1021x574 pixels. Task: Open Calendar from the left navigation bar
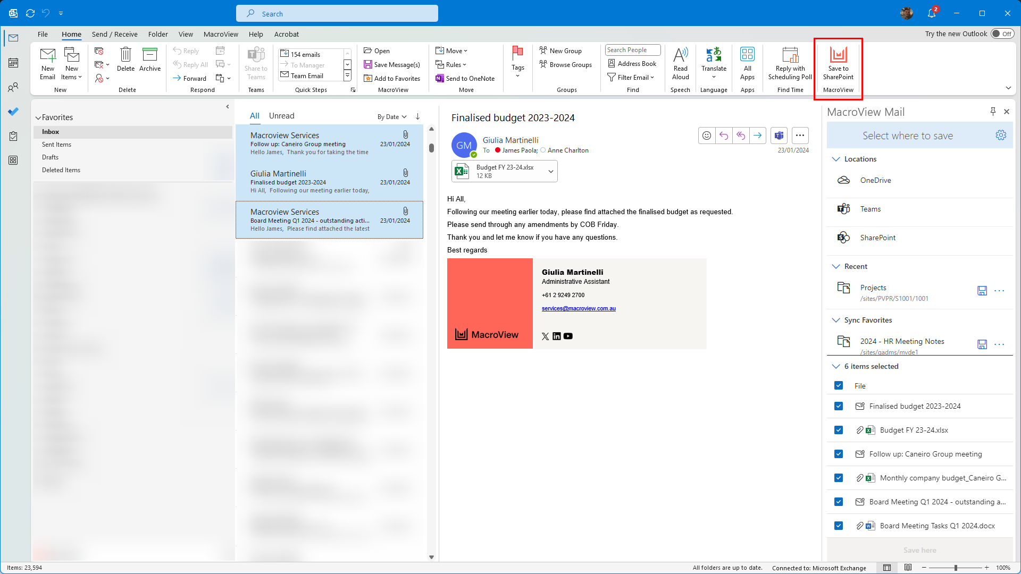tap(13, 63)
